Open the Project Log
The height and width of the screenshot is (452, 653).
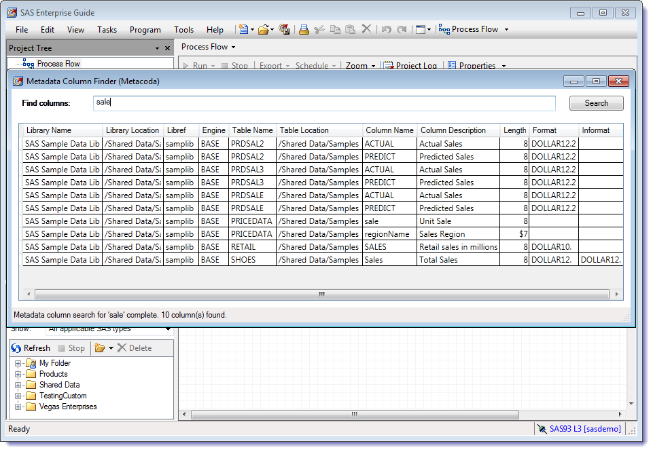410,66
